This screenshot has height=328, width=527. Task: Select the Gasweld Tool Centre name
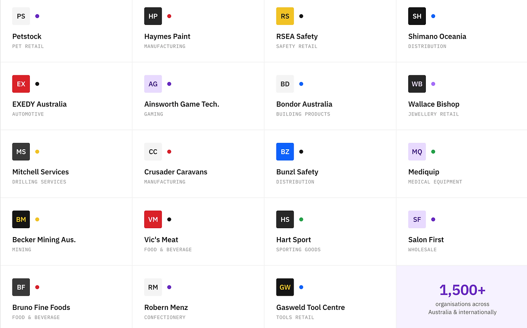coord(311,307)
